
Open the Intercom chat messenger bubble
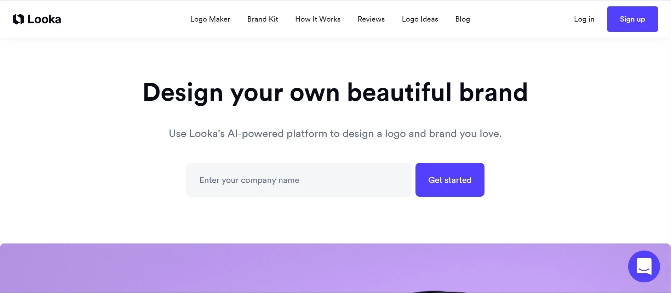[x=644, y=266]
